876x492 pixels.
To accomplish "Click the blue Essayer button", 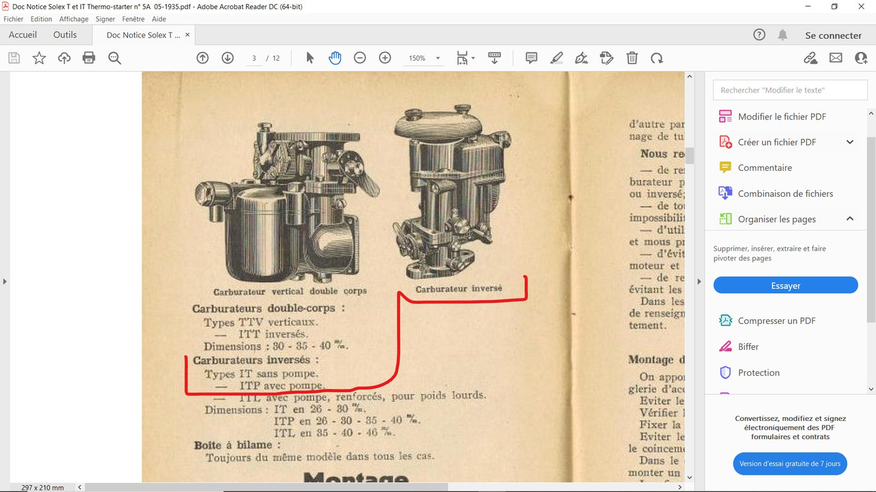I will (786, 286).
